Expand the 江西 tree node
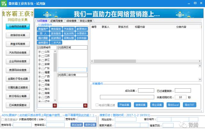The width and height of the screenshot is (205, 134). click(39, 97)
